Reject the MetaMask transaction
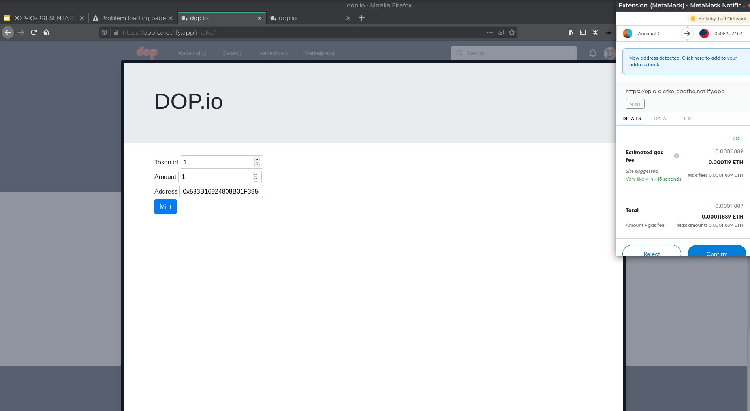 [x=652, y=251]
